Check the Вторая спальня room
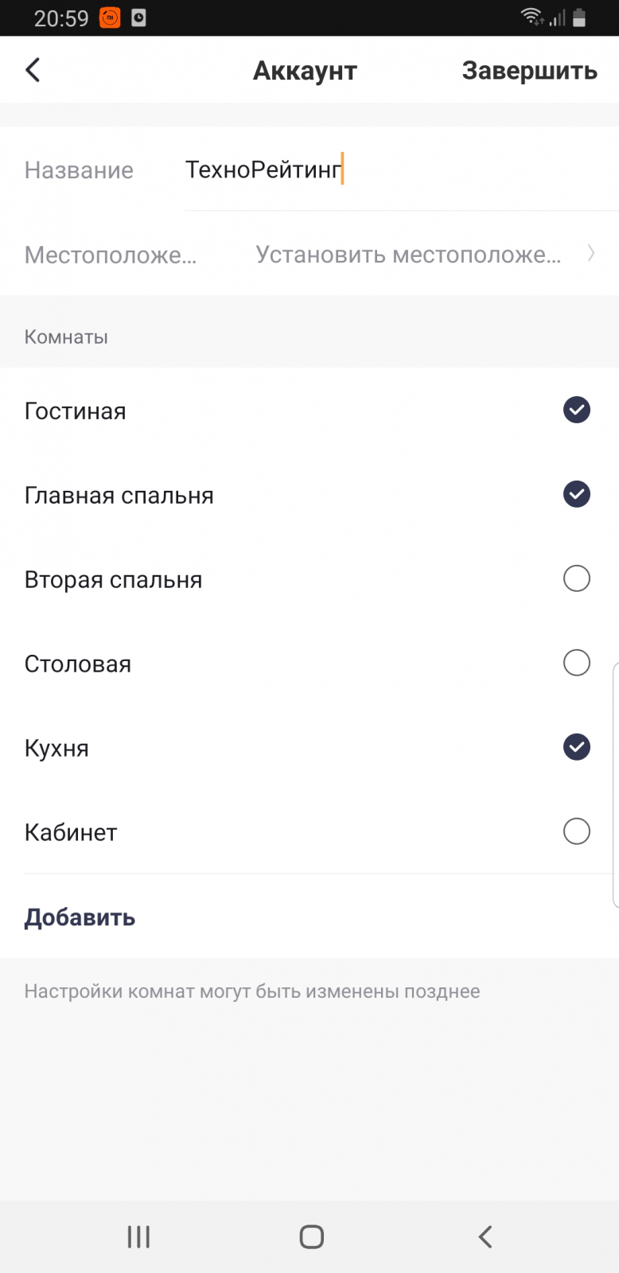Screen dimensions: 619x1273 pyautogui.click(x=577, y=578)
